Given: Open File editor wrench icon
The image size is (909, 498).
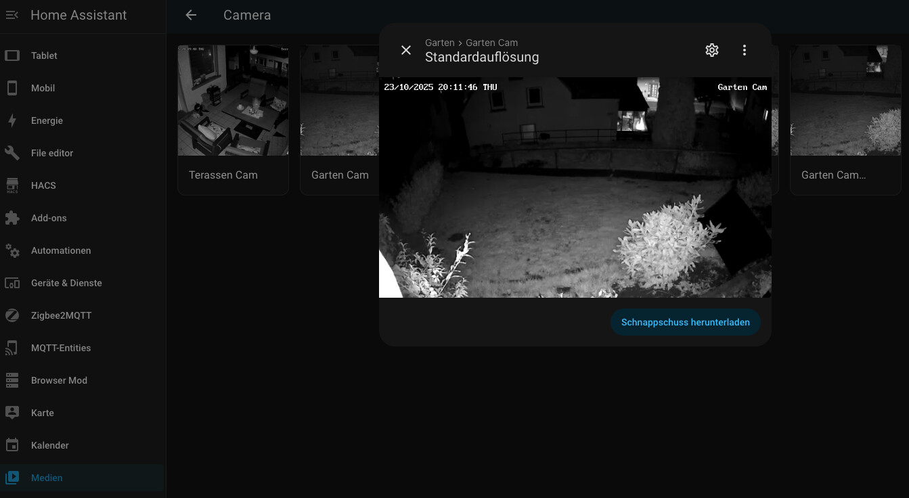Looking at the screenshot, I should pyautogui.click(x=12, y=153).
